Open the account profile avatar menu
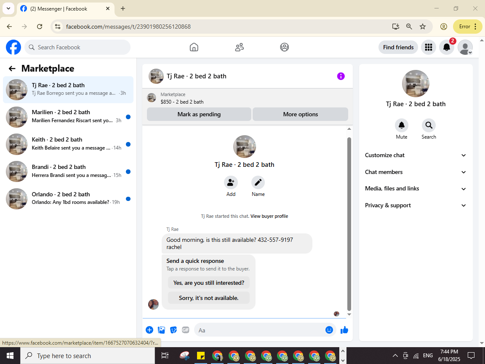 point(465,47)
